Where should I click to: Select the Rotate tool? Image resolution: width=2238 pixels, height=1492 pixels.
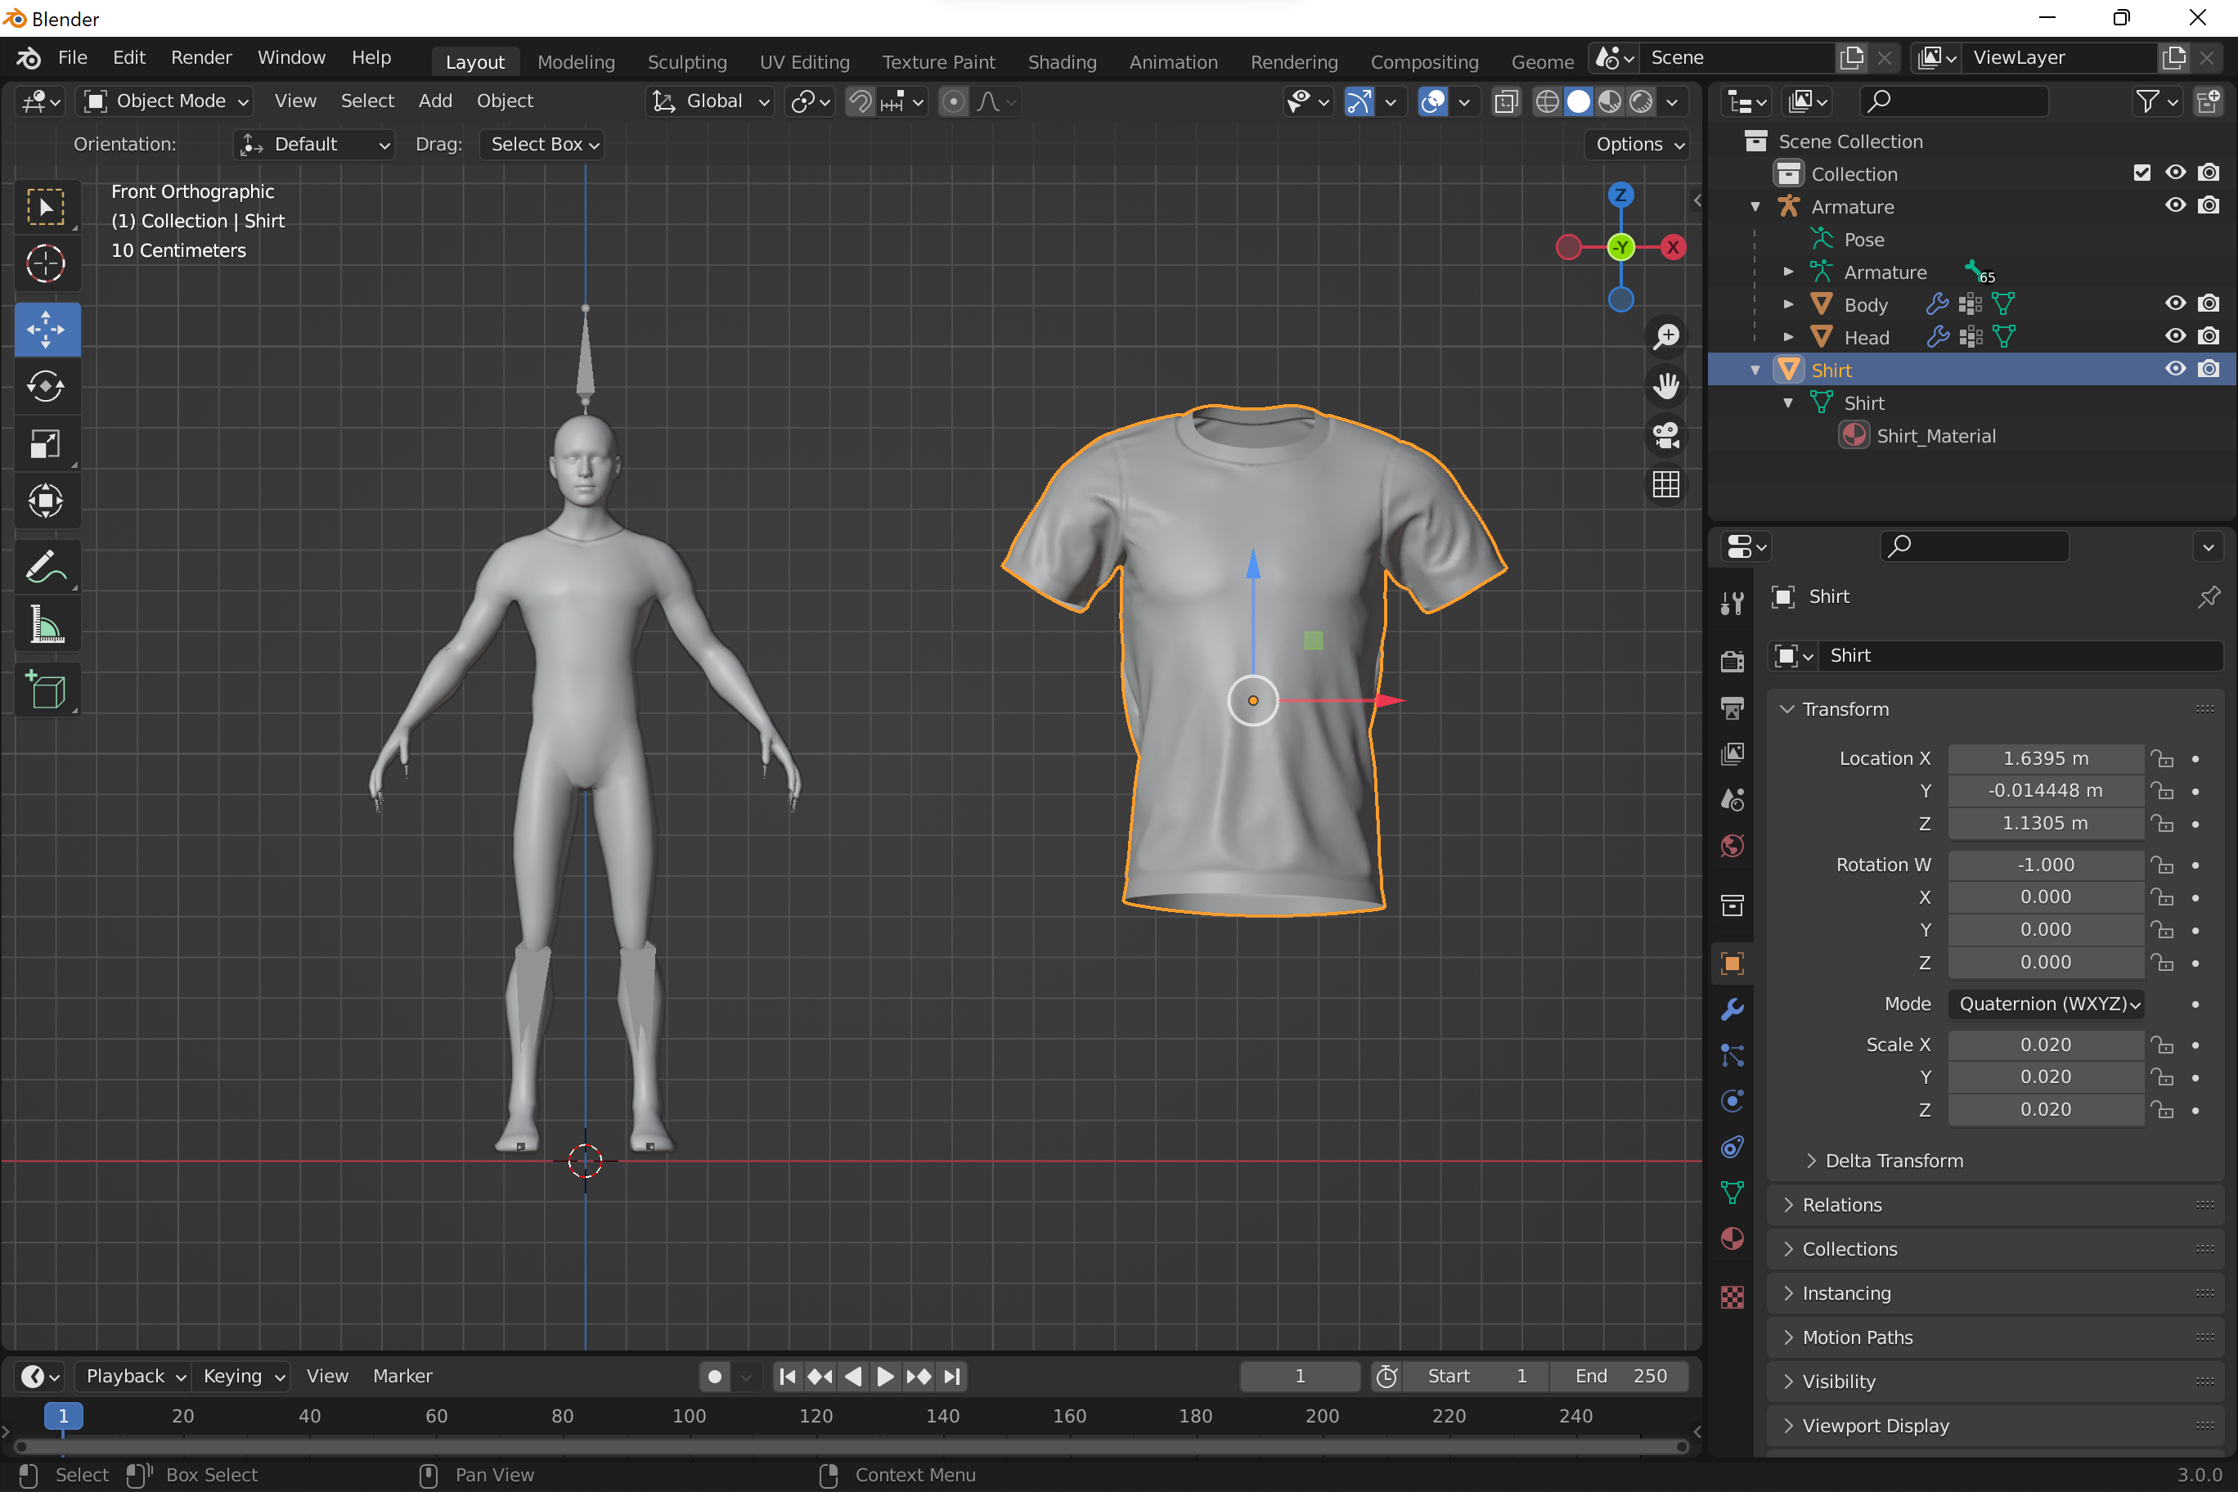coord(47,386)
